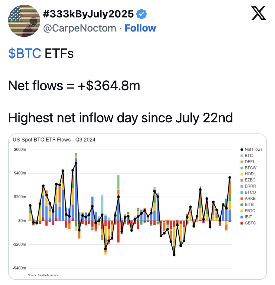The width and height of the screenshot is (275, 285).
Task: Click the #333kByJuly2025 display name
Action: [x=89, y=14]
